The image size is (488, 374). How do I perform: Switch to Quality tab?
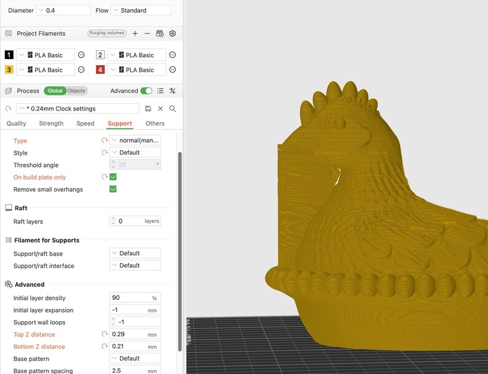coord(16,123)
